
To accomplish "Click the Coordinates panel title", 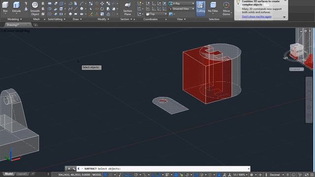I will pos(151,19).
